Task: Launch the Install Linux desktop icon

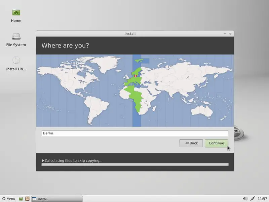Action: tap(16, 64)
